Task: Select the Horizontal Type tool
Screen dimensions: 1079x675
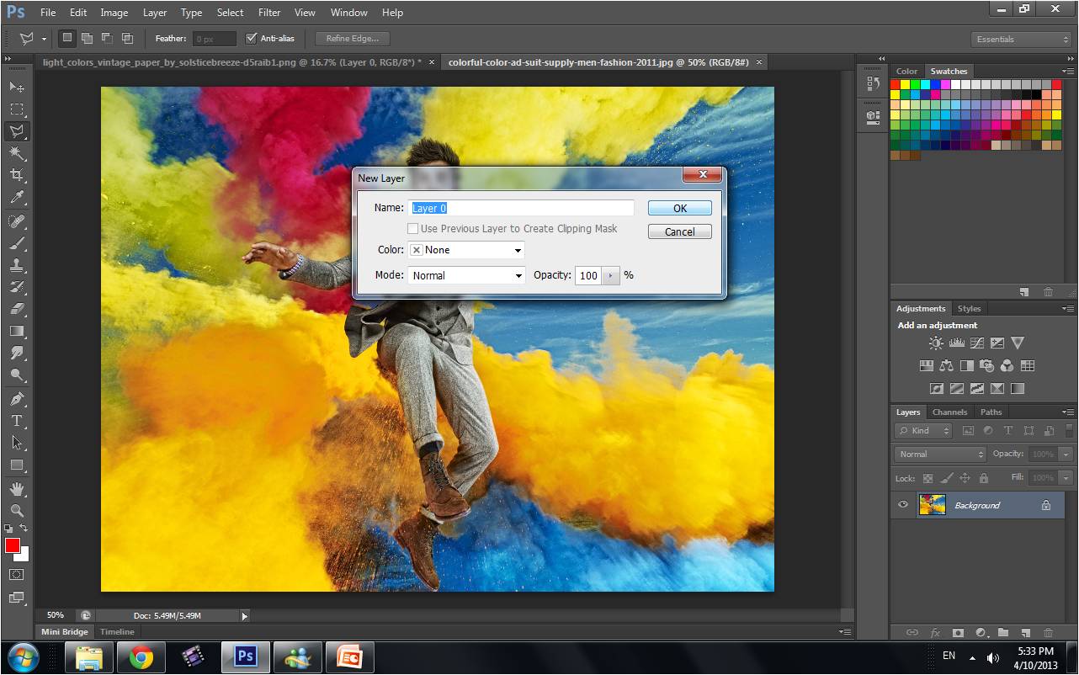Action: (x=17, y=421)
